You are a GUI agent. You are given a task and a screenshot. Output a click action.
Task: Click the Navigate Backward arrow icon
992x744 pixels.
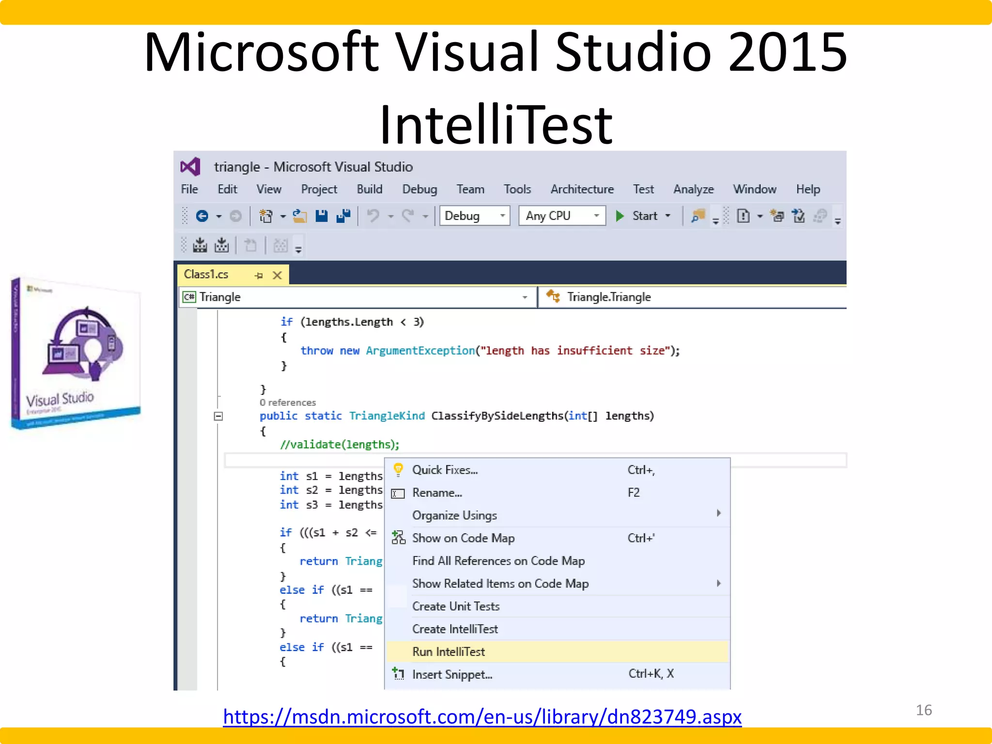coord(202,216)
